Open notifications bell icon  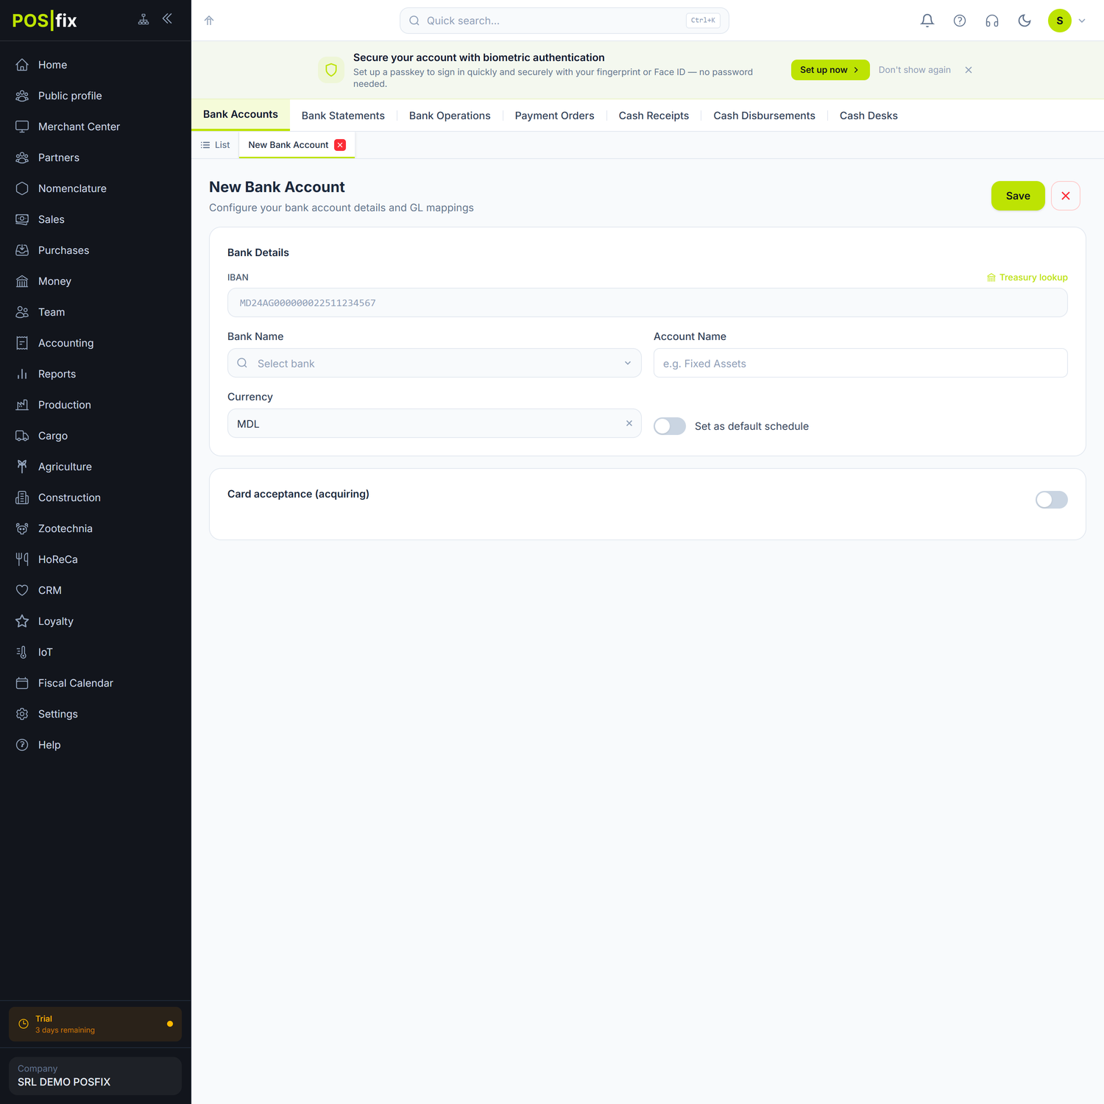(927, 21)
